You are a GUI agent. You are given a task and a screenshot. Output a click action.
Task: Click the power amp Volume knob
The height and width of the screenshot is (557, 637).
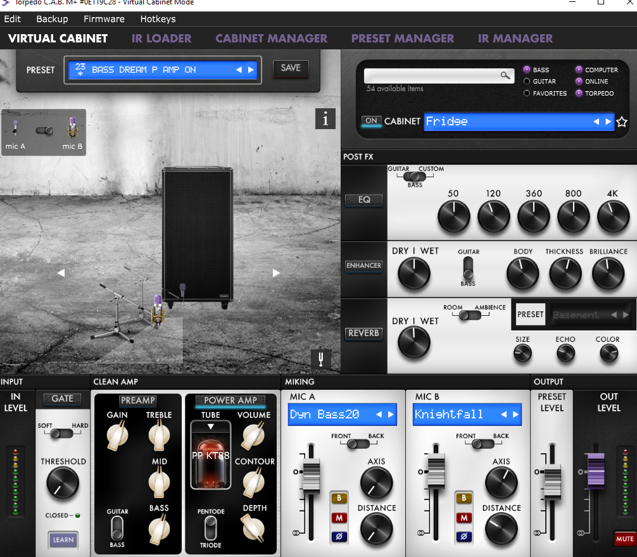tap(253, 435)
